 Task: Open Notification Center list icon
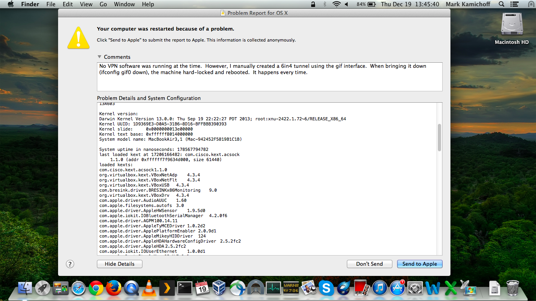coord(514,4)
